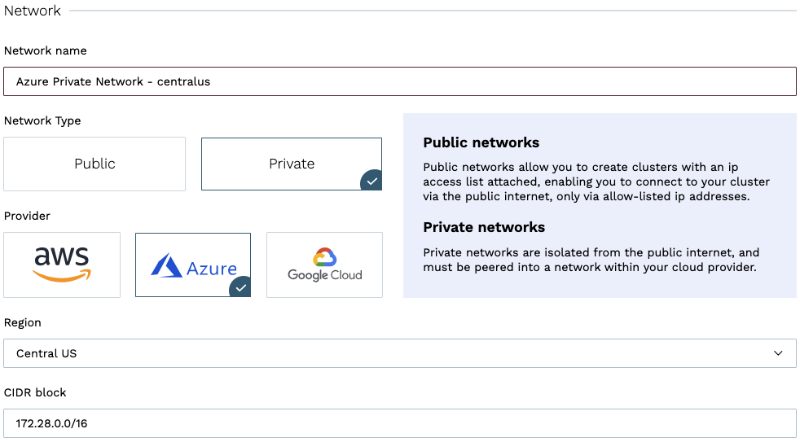Image resolution: width=800 pixels, height=442 pixels.
Task: Click the "CIDR block" field label
Action: tap(35, 392)
